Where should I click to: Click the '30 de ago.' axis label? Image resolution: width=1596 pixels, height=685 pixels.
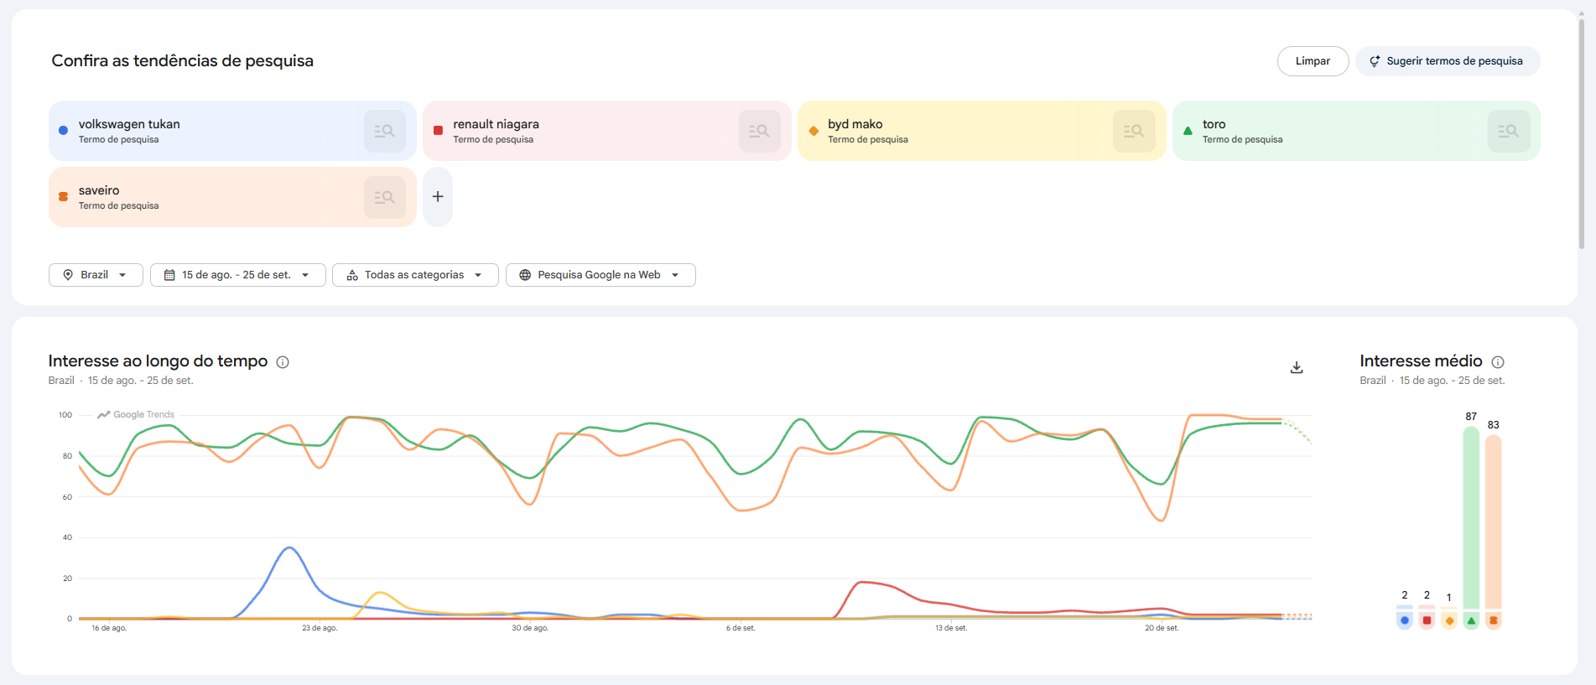click(x=530, y=628)
